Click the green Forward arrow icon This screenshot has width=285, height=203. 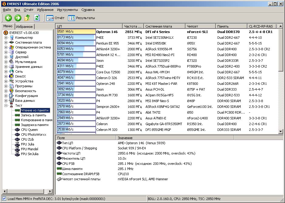click(x=18, y=18)
